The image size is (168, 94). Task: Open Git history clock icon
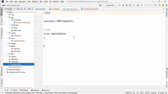[x=152, y=5]
